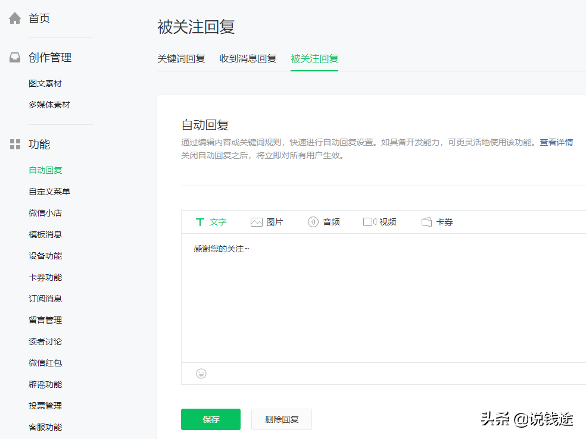Open the emoji picker below the reply editor
Image resolution: width=586 pixels, height=439 pixels.
[201, 374]
